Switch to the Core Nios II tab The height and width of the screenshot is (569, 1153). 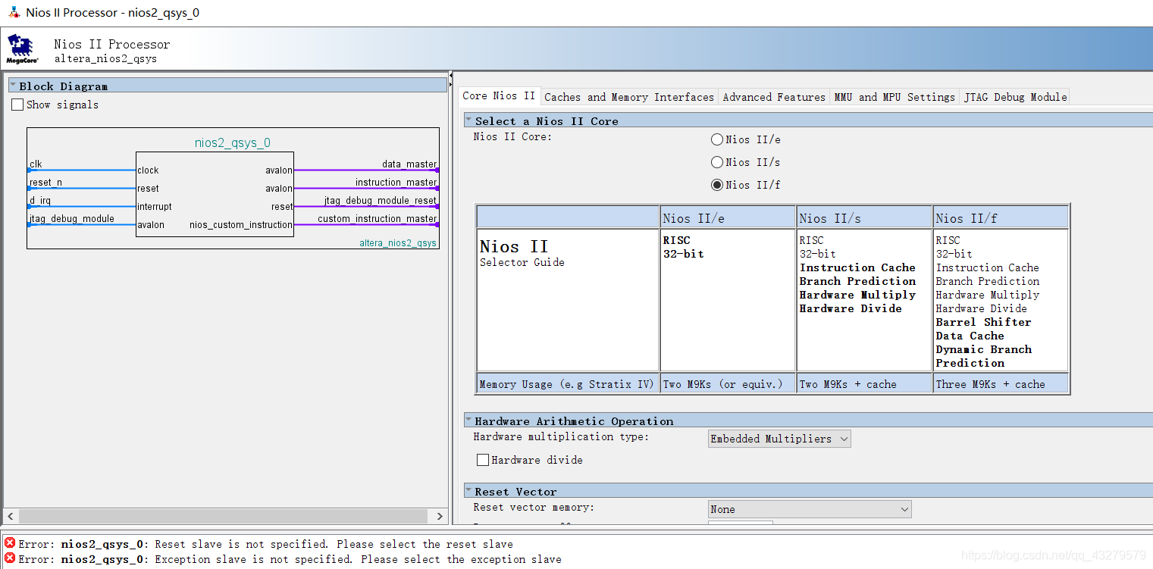click(499, 96)
